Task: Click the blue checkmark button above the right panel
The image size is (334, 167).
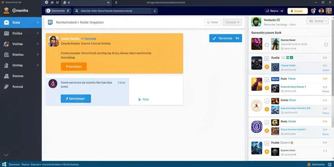Action: [x=226, y=38]
